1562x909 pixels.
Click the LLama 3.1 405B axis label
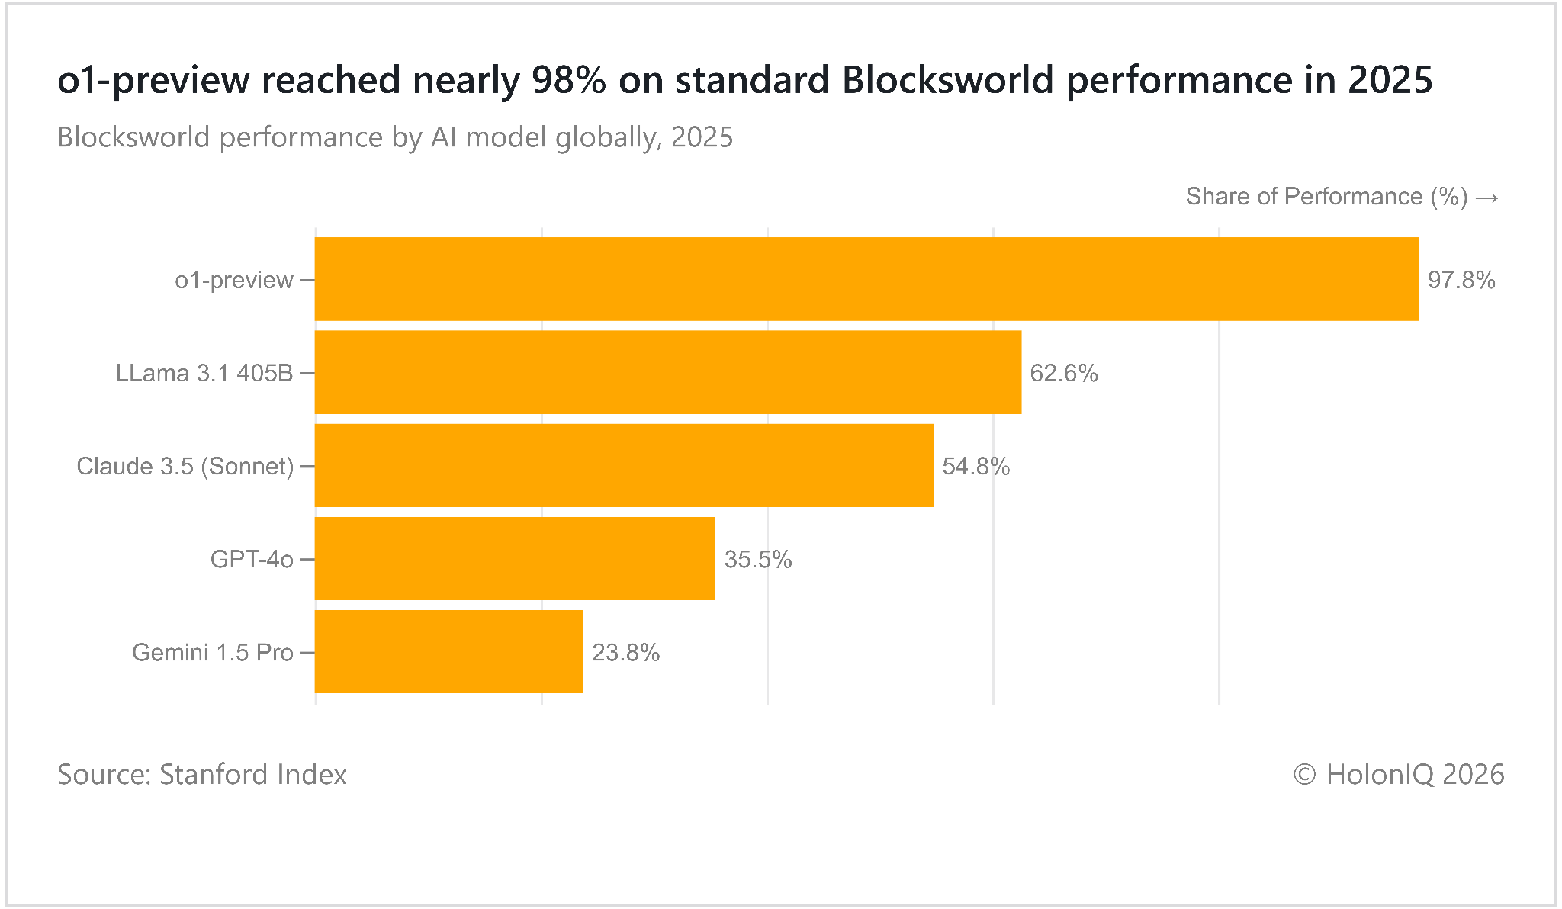[x=204, y=373]
